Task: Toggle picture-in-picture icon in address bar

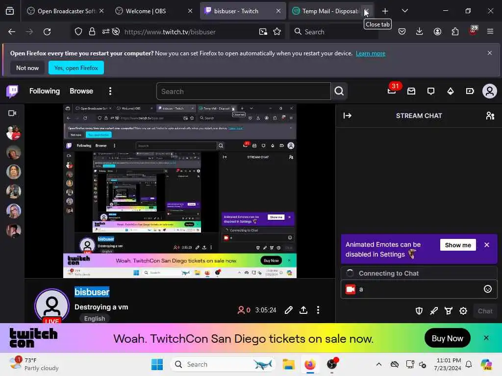Action: click(x=263, y=32)
